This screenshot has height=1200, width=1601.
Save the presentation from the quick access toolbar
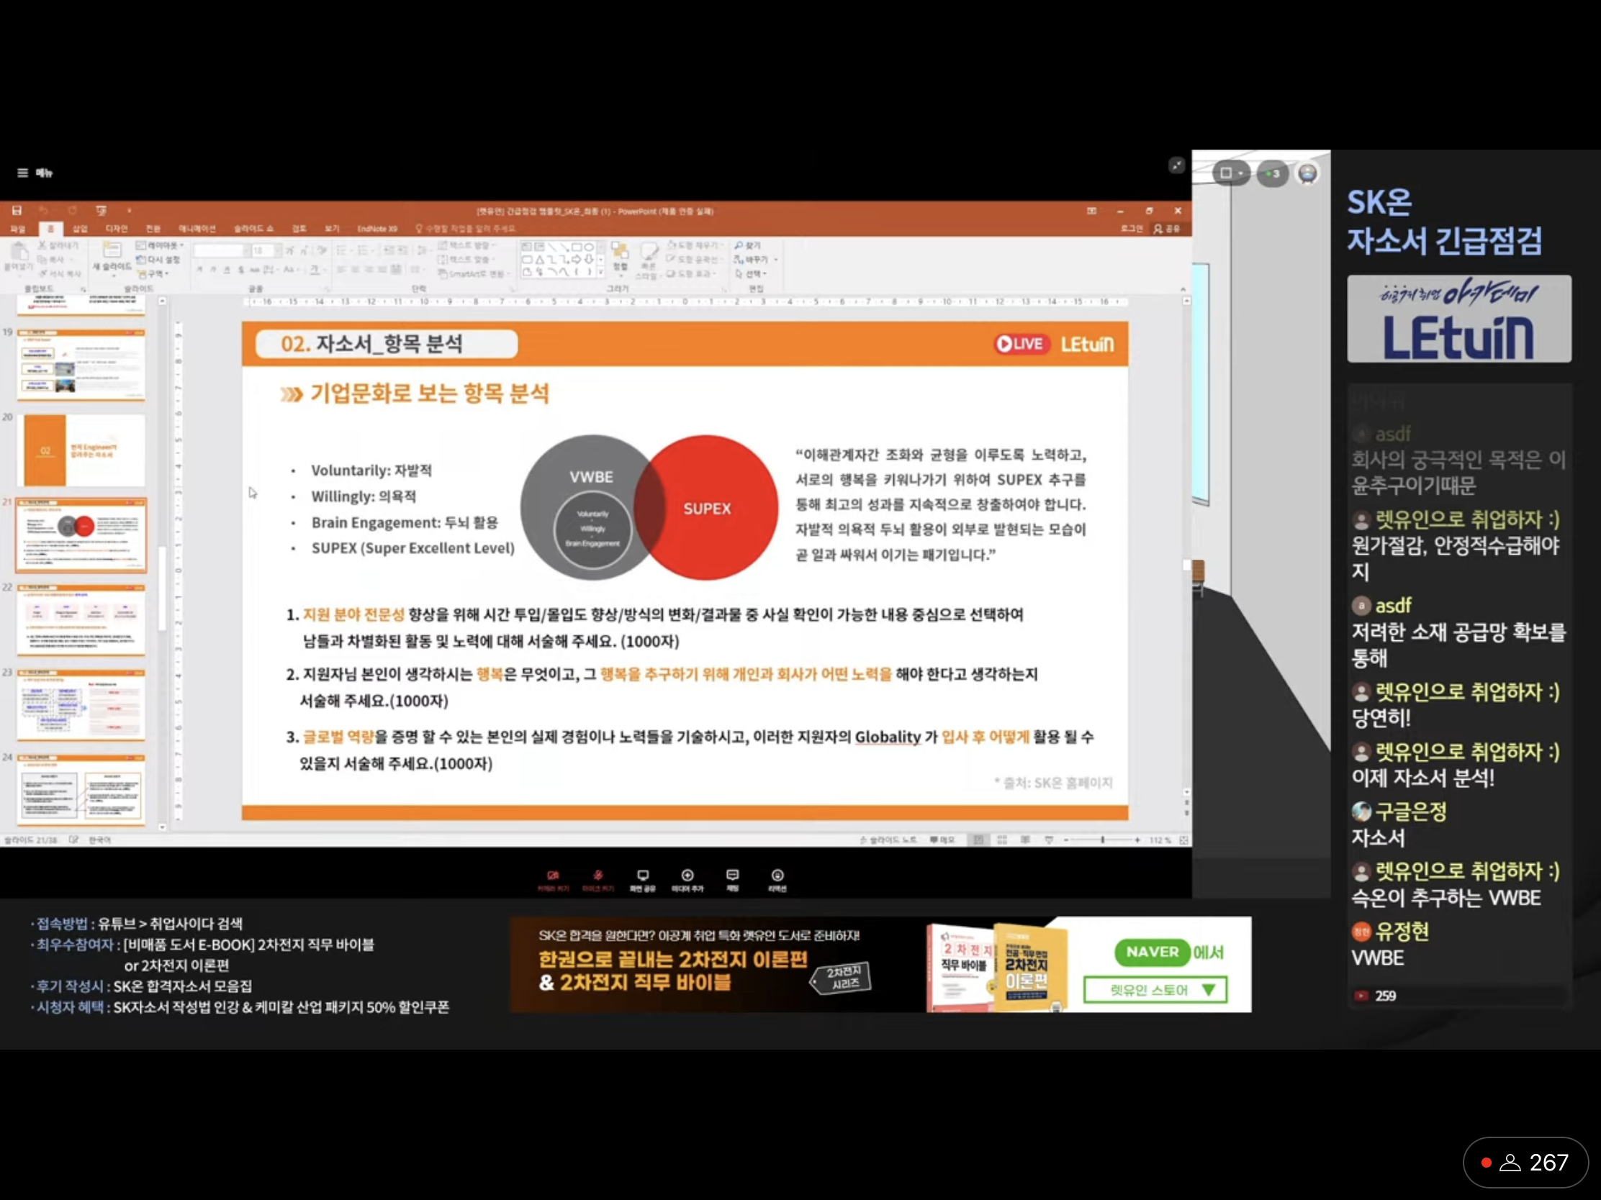pos(17,211)
